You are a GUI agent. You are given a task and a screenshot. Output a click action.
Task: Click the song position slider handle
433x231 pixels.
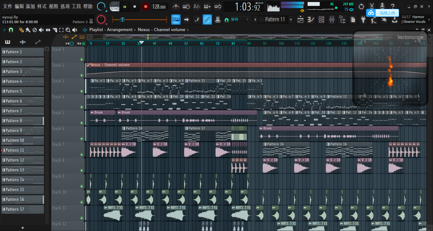pyautogui.click(x=122, y=20)
